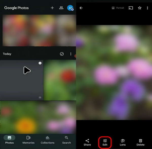This screenshot has height=149, width=152.
Task: Delete the opened photo
Action: coord(140,142)
